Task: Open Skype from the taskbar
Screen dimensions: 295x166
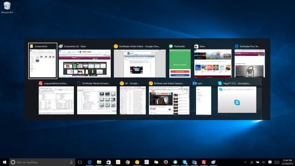Action: [x=185, y=162]
